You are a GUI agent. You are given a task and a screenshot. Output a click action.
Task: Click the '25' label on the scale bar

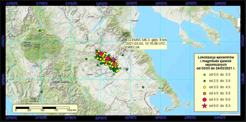(29, 110)
